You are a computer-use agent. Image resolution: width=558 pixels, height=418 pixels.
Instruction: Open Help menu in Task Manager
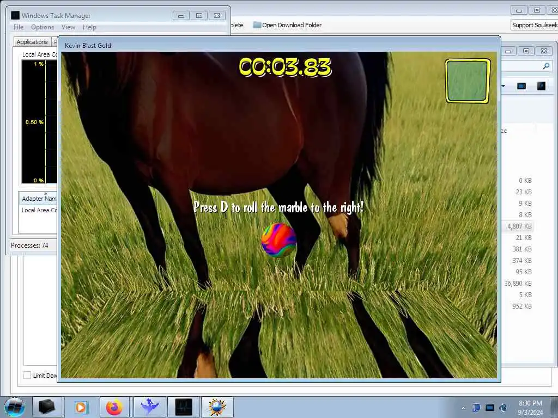pyautogui.click(x=89, y=27)
